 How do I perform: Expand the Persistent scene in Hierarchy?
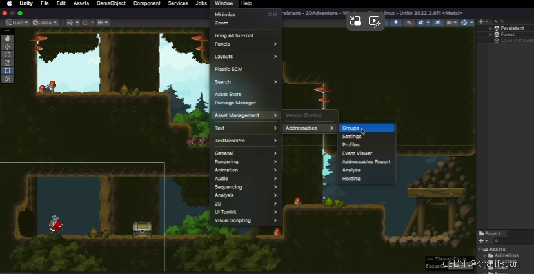tap(491, 28)
